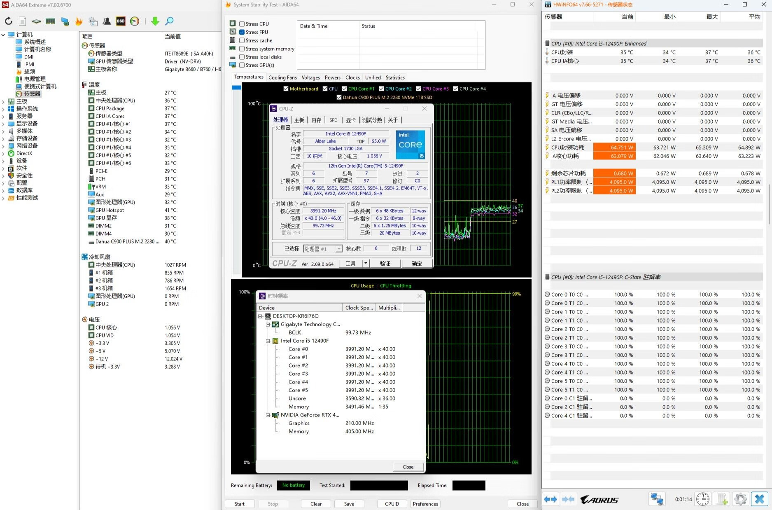Click the AIDA64 refresh toolbar icon
Viewport: 772px width, 510px height.
(9, 21)
